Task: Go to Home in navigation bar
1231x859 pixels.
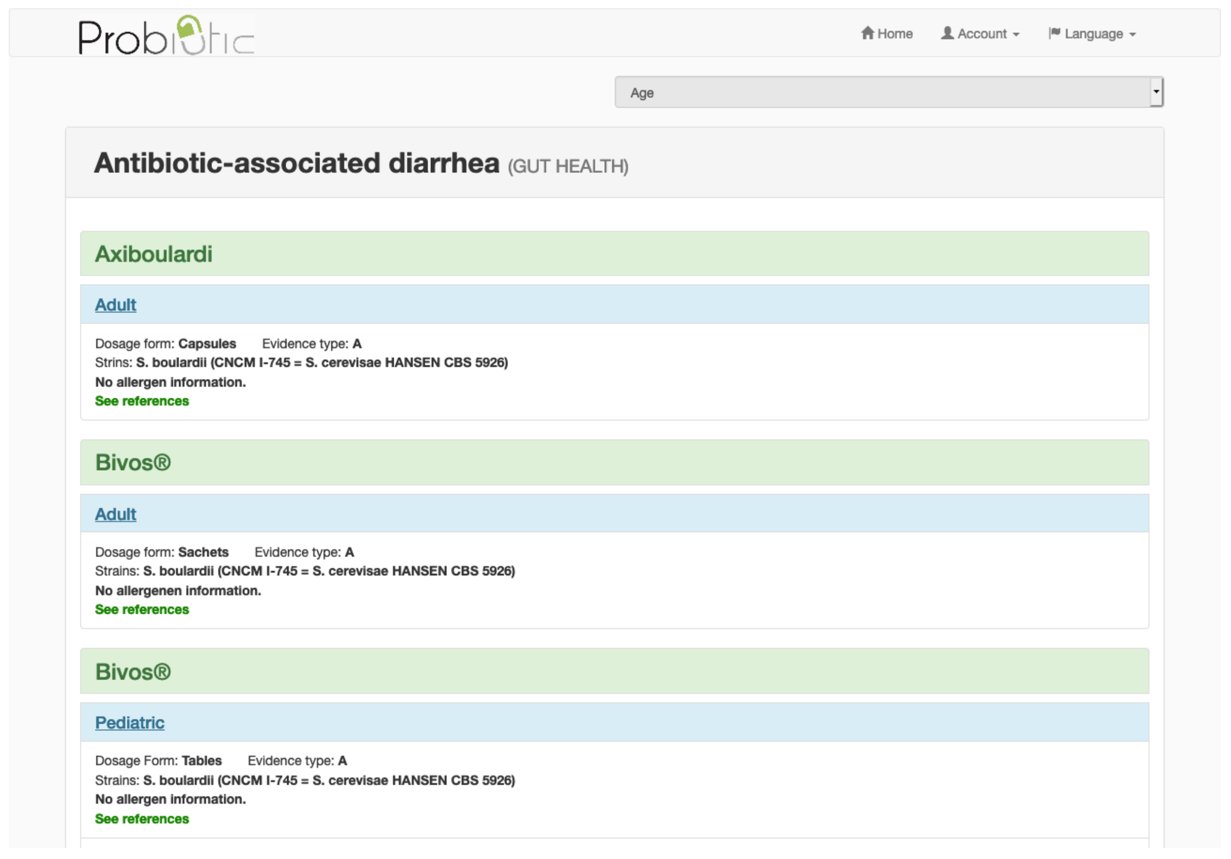Action: [x=894, y=34]
